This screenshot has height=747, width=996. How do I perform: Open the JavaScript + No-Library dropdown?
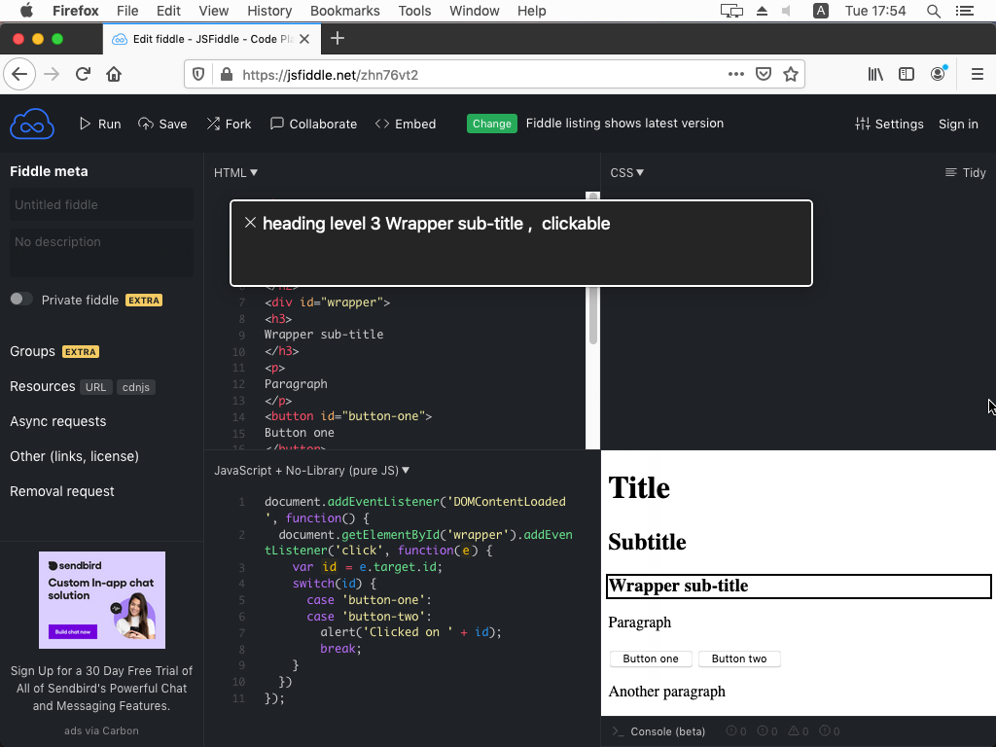pyautogui.click(x=312, y=471)
